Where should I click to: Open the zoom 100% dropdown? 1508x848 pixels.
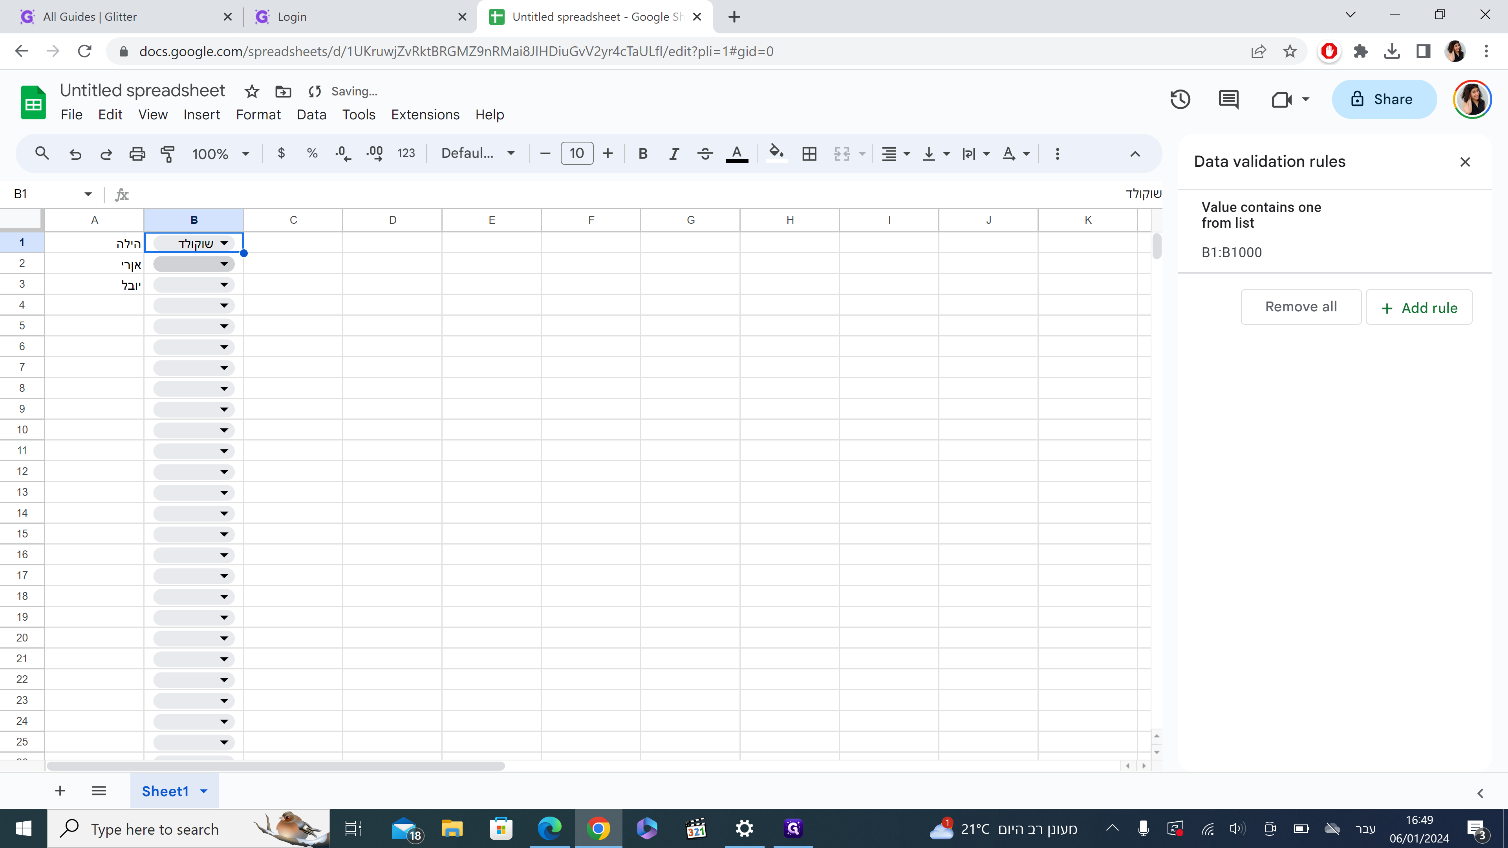[221, 154]
